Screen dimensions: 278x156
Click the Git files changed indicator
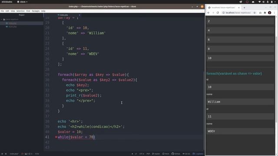186,154
